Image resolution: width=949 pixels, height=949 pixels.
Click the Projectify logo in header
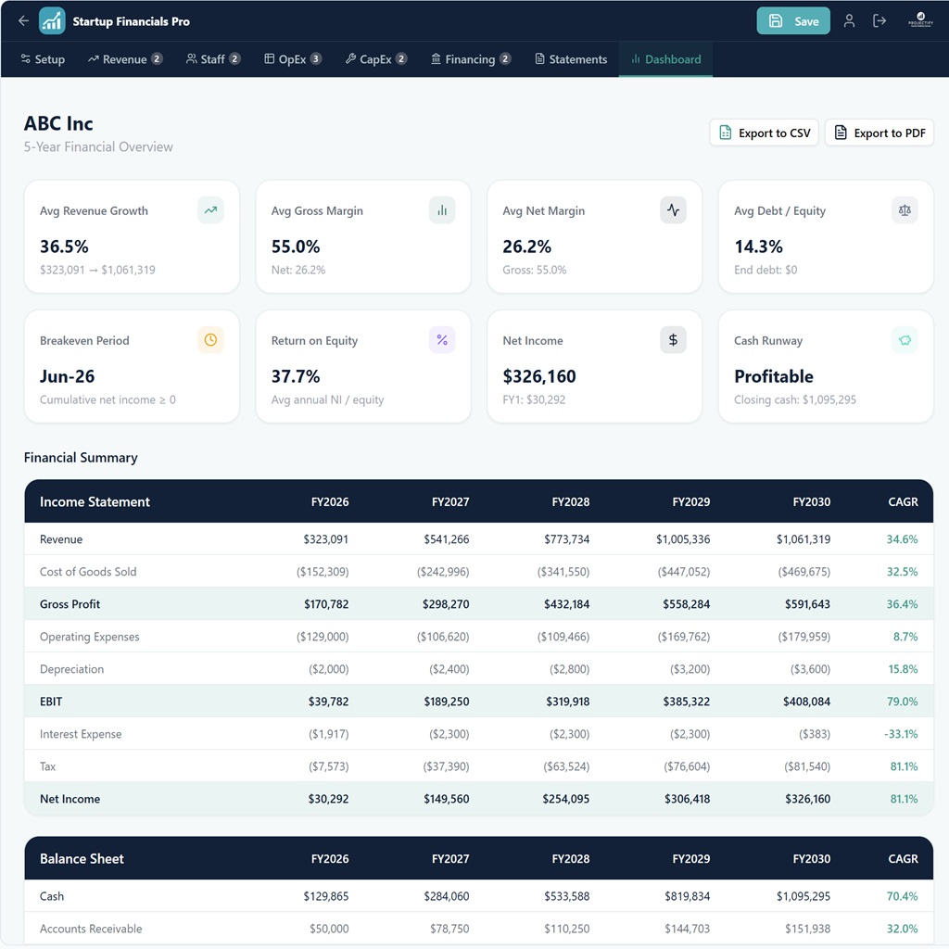coord(920,20)
